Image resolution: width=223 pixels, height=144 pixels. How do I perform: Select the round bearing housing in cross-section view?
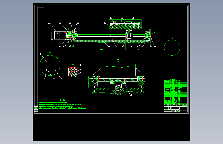118,88
